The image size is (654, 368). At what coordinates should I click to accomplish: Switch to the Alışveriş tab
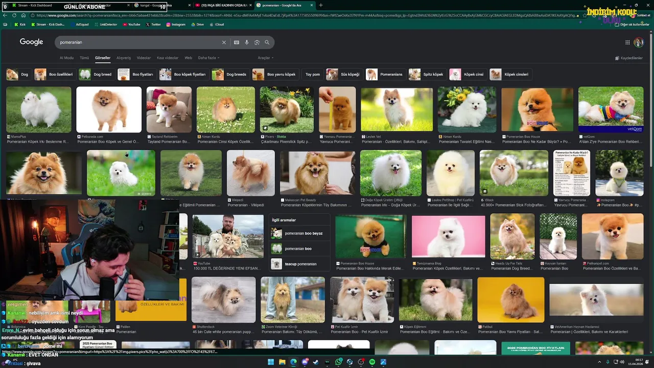[x=124, y=58]
